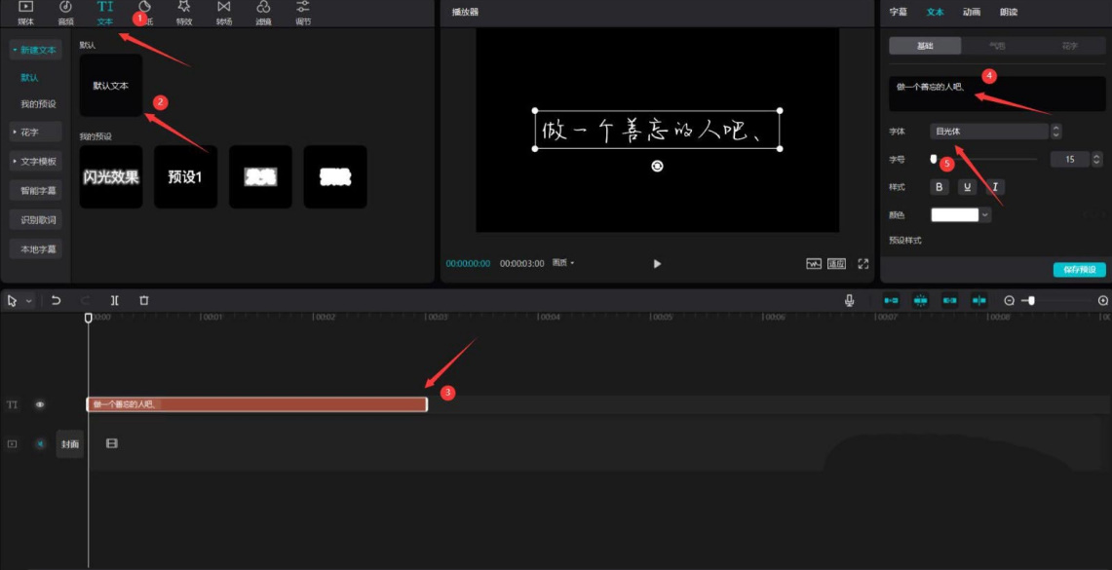1112x570 pixels.
Task: Toggle underline style for text
Action: 967,187
